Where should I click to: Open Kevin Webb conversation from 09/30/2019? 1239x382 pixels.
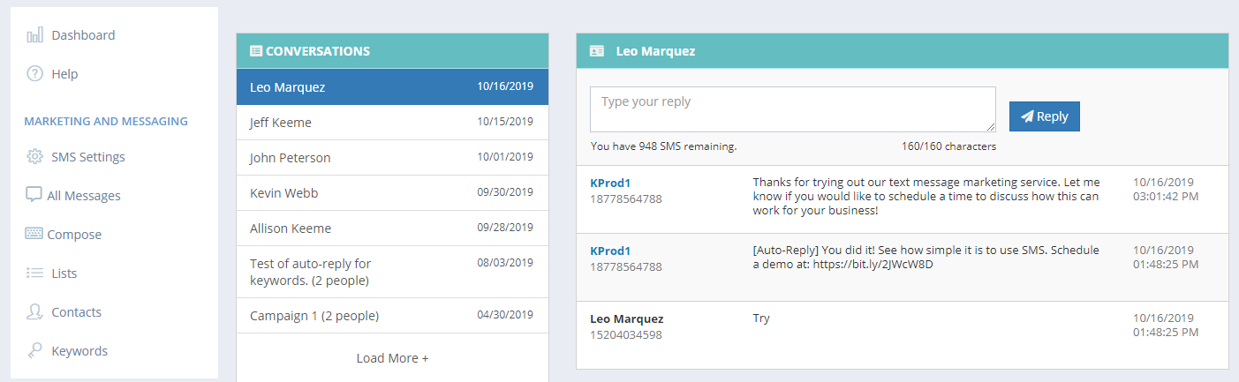392,192
